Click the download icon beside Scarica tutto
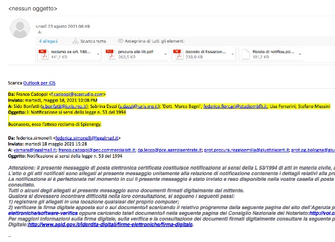Image resolution: width=335 pixels, height=242 pixels. pos(76,41)
